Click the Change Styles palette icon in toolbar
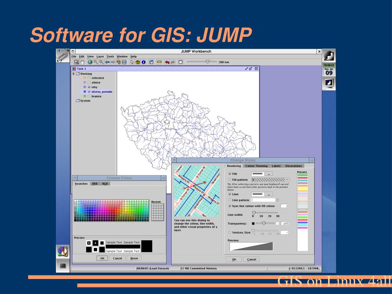The image size is (392, 294). pyautogui.click(x=118, y=62)
